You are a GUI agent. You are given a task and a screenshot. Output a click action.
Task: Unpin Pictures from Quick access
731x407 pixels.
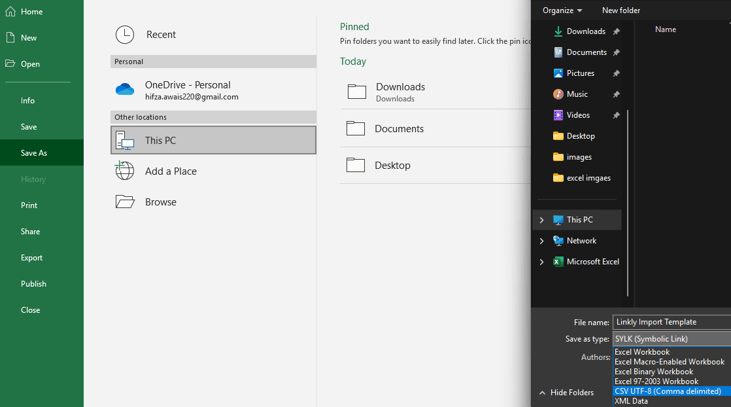coord(615,73)
